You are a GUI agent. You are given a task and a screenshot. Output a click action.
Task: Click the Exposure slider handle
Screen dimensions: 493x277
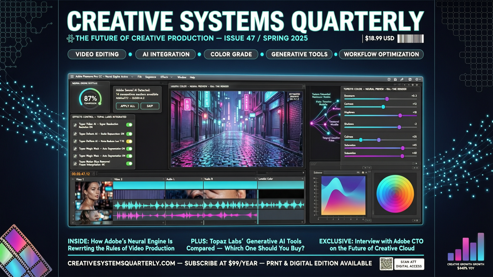(x=387, y=99)
